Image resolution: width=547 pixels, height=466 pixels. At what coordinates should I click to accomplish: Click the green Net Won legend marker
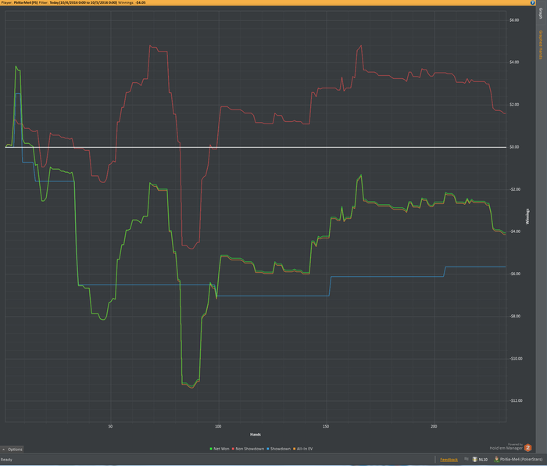click(211, 449)
